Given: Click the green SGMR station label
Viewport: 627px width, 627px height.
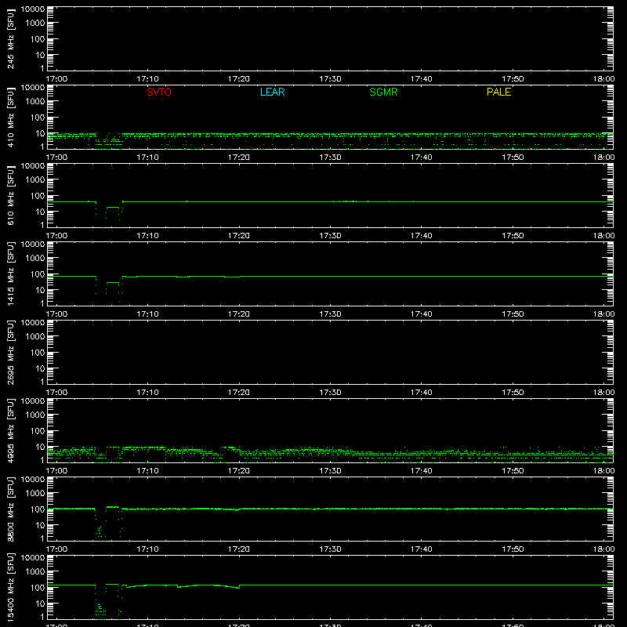Looking at the screenshot, I should 383,92.
